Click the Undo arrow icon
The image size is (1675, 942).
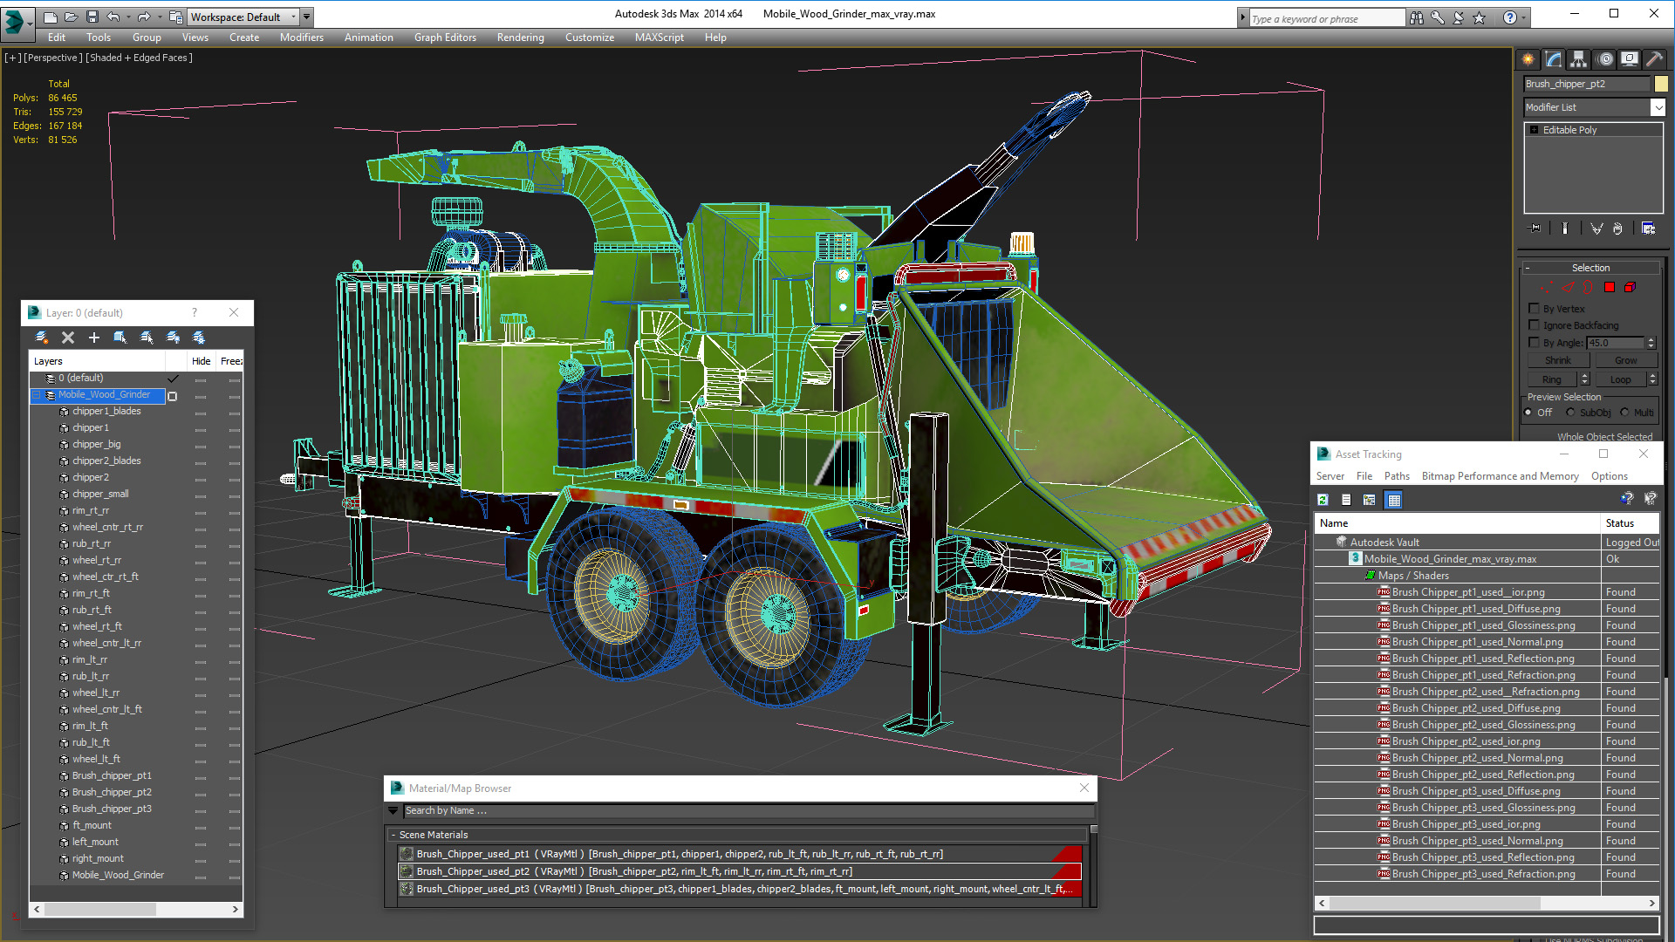[113, 17]
